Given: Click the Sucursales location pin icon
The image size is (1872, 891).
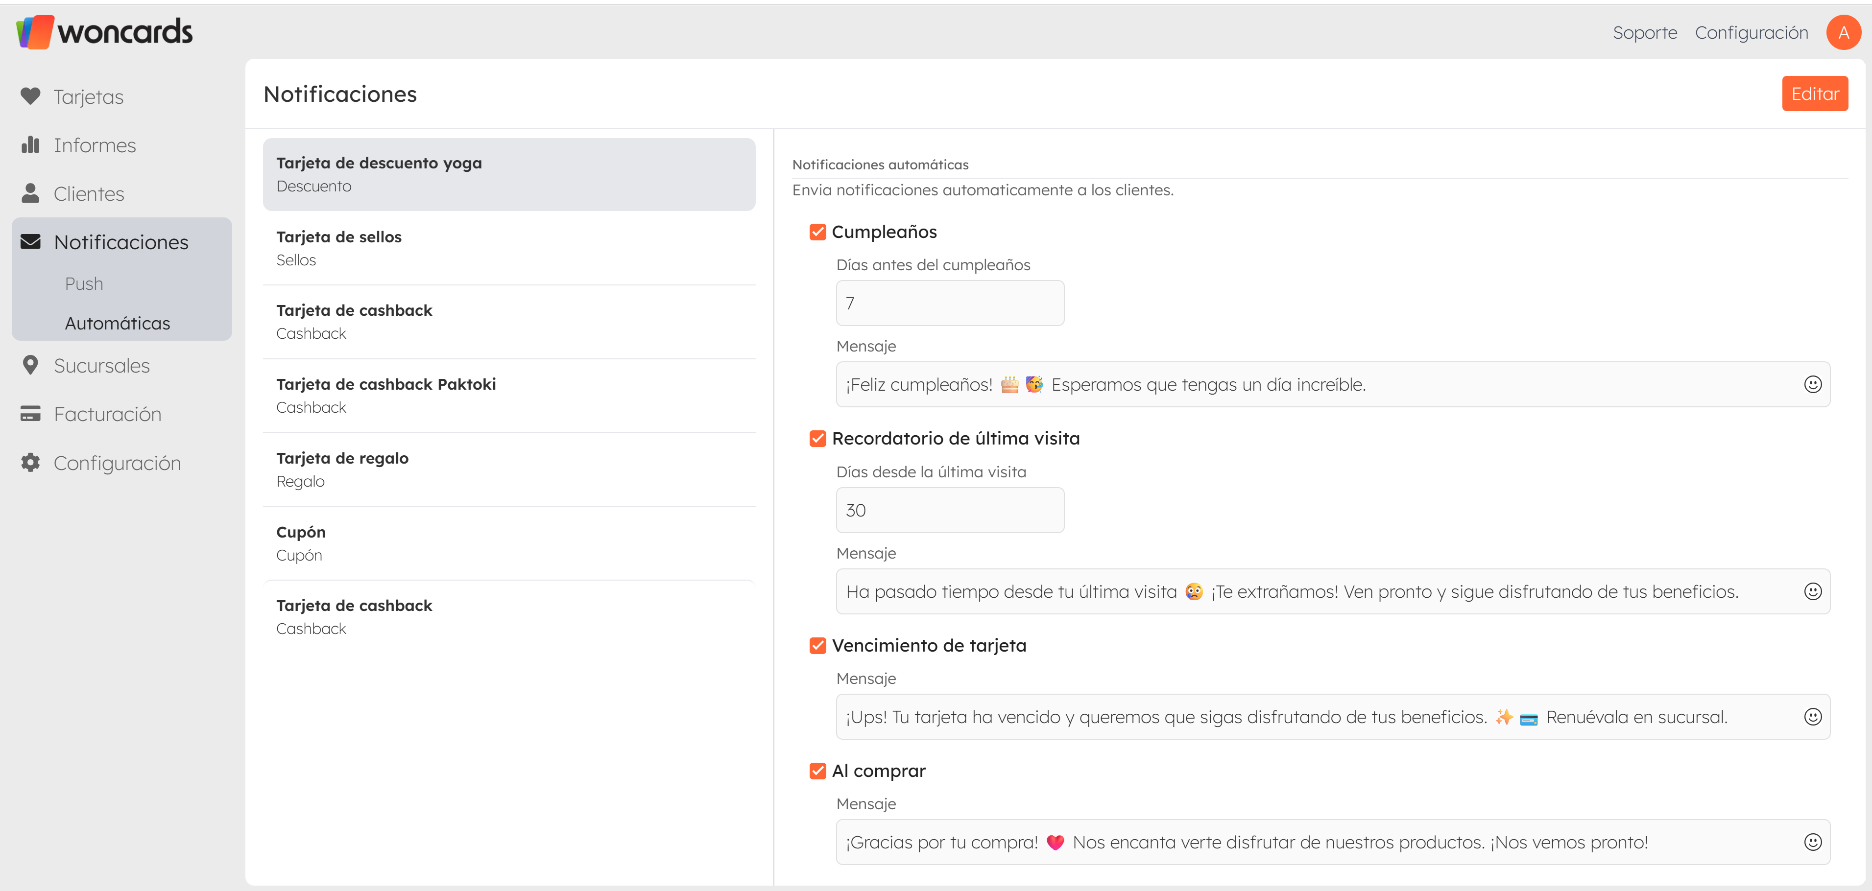Looking at the screenshot, I should pos(30,365).
